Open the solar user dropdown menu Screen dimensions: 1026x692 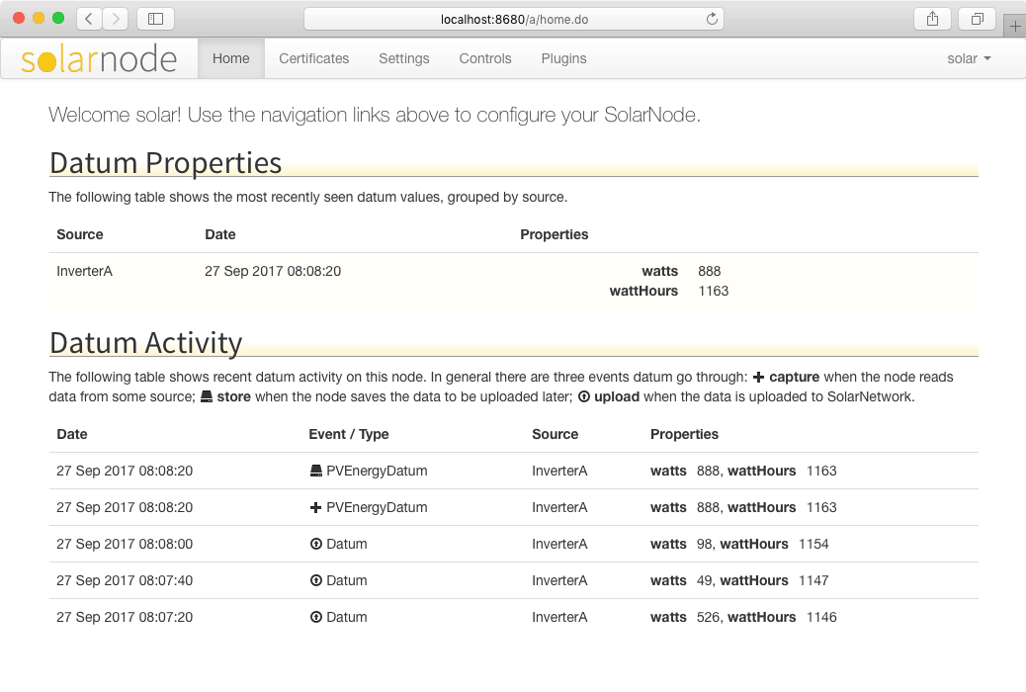coord(969,58)
